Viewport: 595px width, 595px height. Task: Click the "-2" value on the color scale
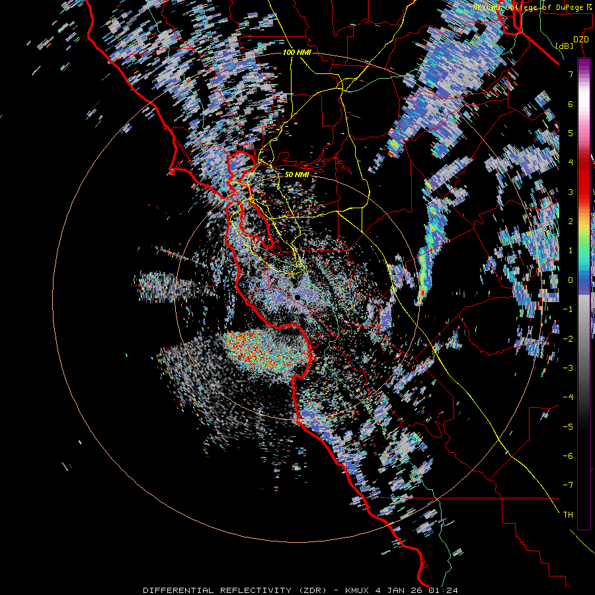(x=568, y=338)
